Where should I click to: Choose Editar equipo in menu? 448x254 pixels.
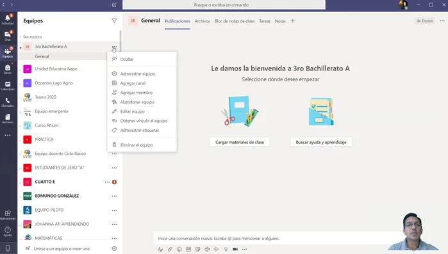(x=142, y=111)
